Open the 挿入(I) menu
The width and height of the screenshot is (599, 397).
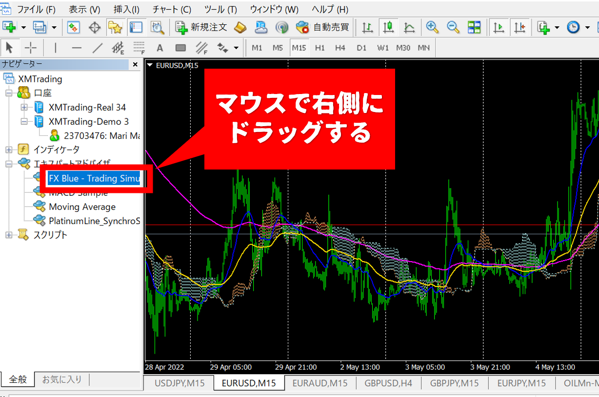(x=126, y=9)
